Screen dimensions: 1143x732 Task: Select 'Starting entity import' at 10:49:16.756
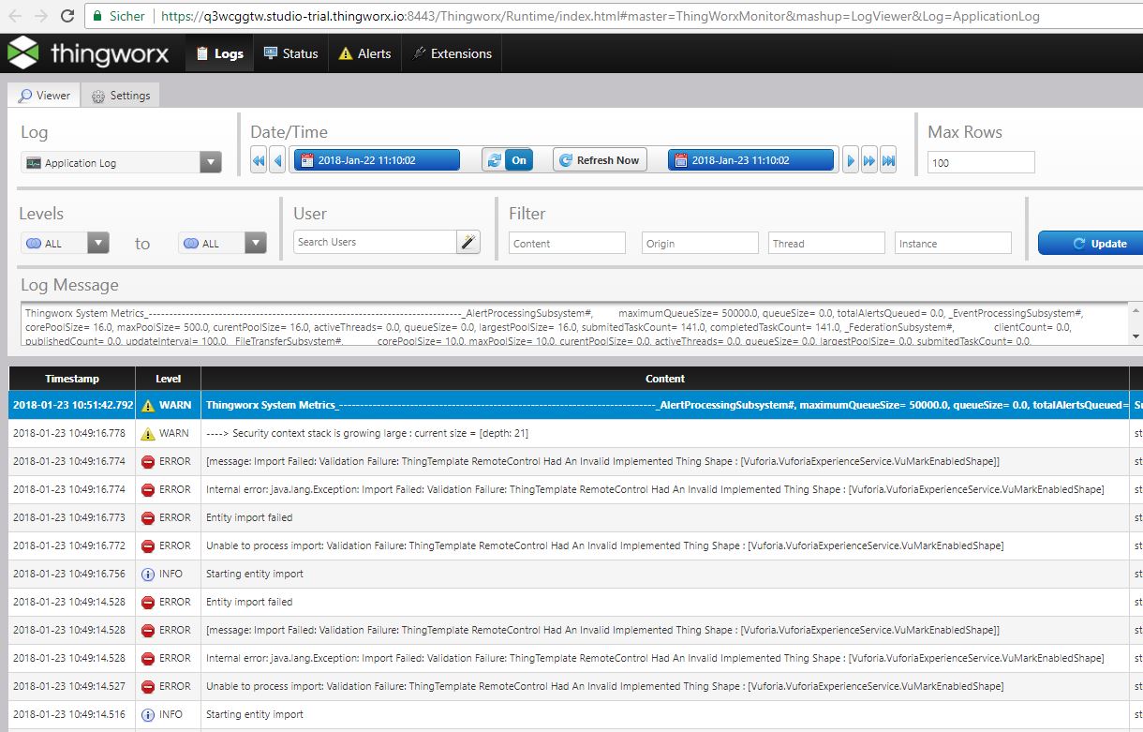[255, 574]
